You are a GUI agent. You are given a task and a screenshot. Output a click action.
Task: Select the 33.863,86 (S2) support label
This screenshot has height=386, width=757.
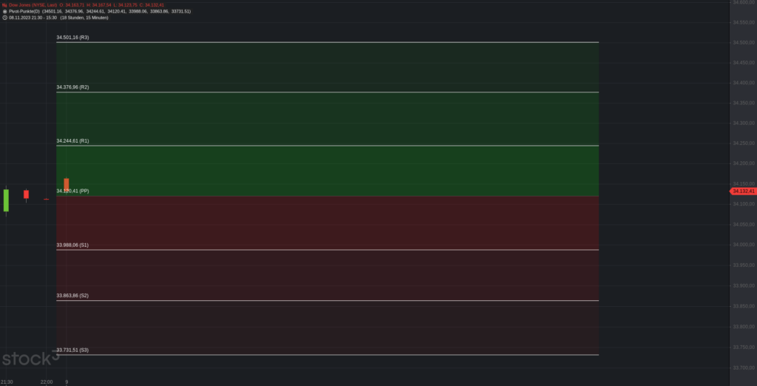click(x=72, y=295)
